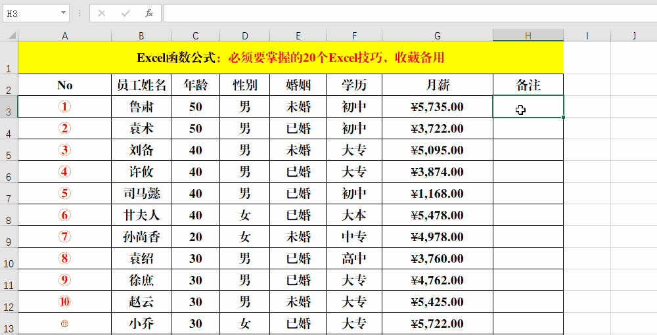Select row 8 header
This screenshot has width=657, height=335.
click(9, 215)
